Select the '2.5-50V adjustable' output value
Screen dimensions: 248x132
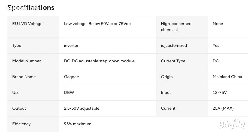(x=81, y=108)
